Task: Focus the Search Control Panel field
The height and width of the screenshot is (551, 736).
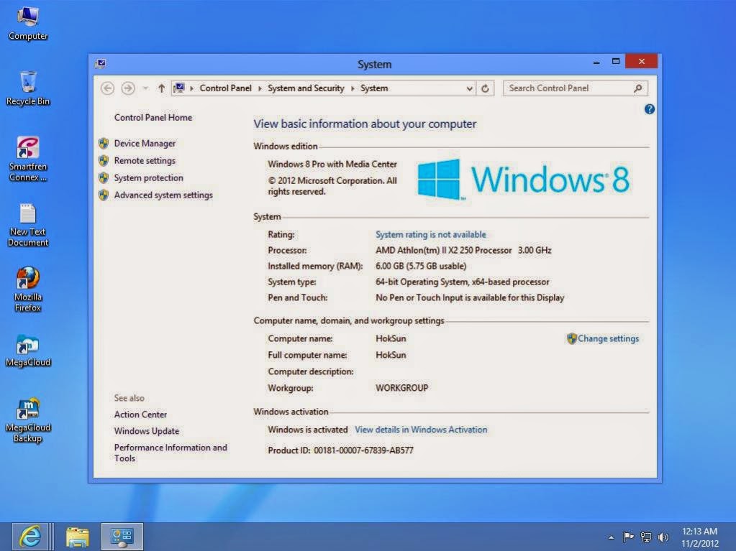Action: coord(575,88)
